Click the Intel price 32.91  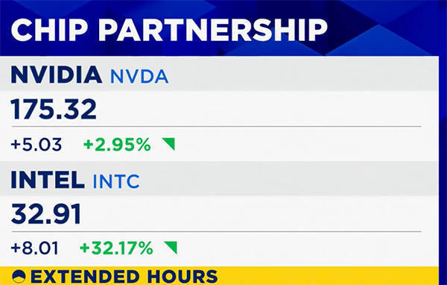tap(46, 214)
